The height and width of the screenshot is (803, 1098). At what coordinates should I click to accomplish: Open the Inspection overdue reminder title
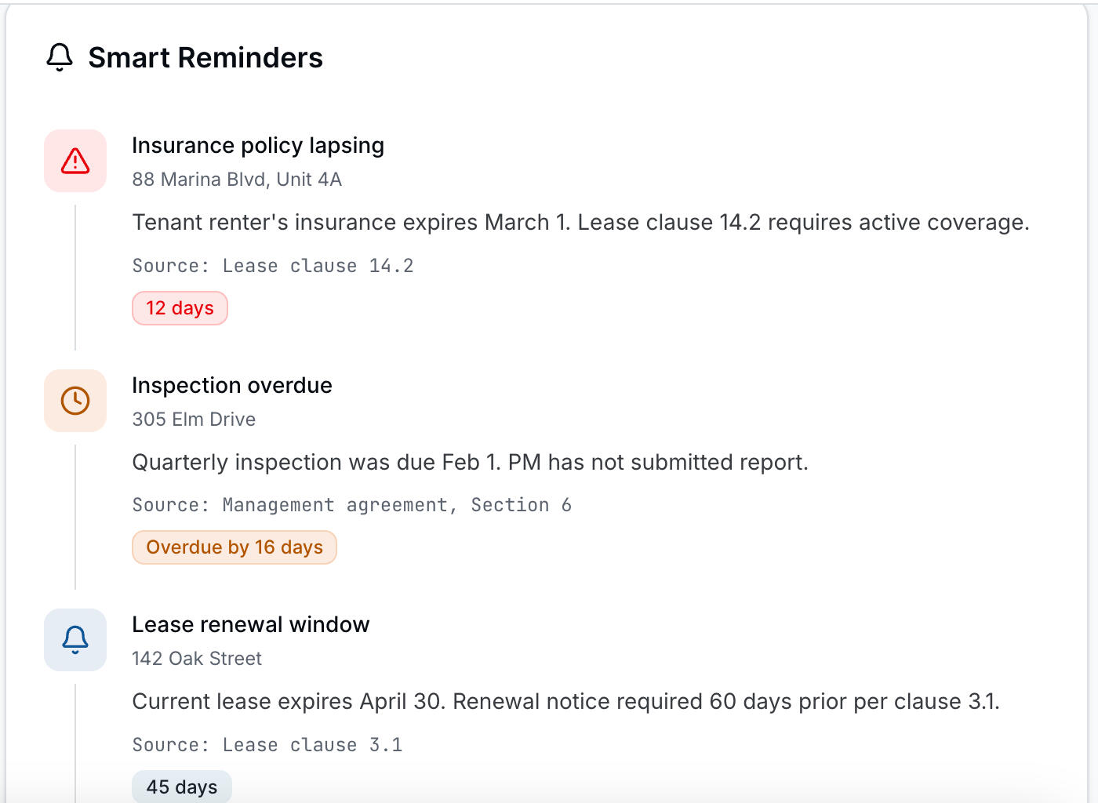pyautogui.click(x=232, y=386)
